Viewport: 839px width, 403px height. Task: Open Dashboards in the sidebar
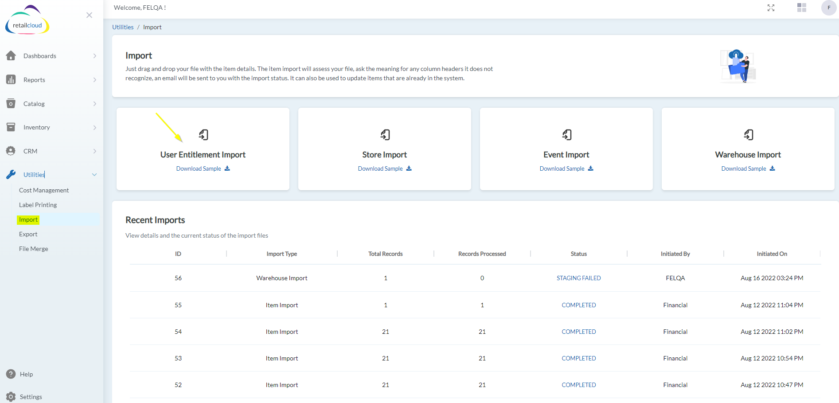coord(40,56)
